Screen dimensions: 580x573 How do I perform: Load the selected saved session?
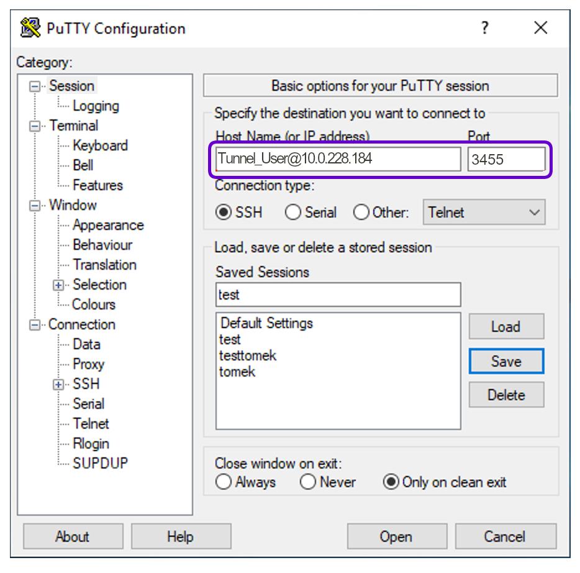coord(506,327)
